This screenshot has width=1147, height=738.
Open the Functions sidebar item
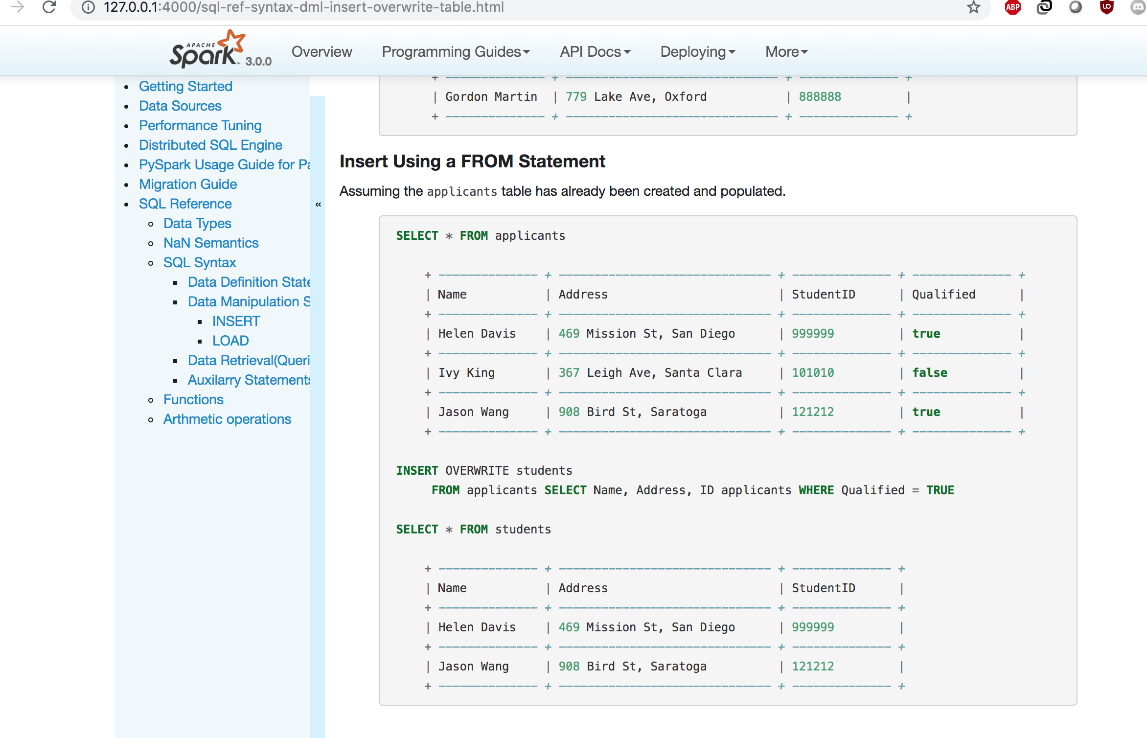click(x=193, y=399)
